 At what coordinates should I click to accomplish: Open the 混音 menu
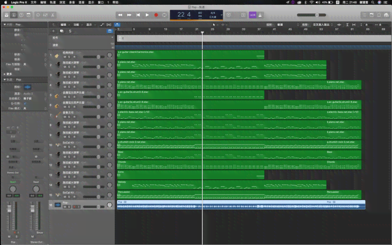coord(81,2)
